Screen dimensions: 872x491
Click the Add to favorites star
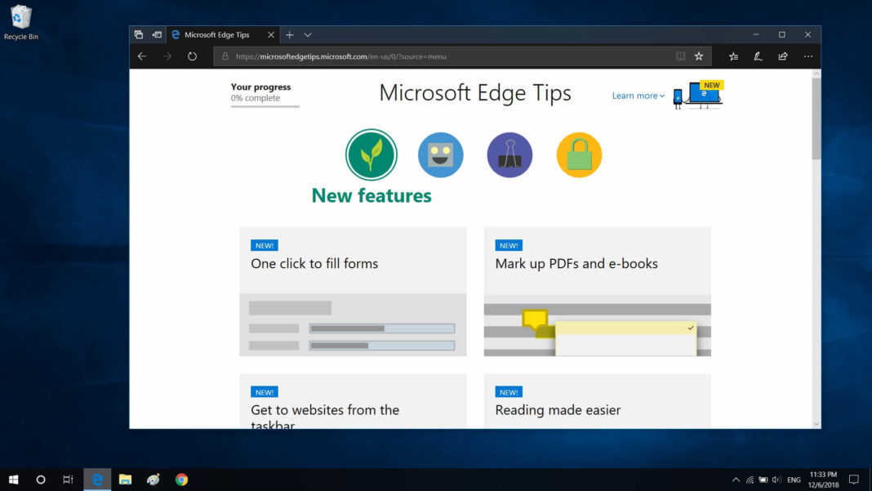point(699,56)
